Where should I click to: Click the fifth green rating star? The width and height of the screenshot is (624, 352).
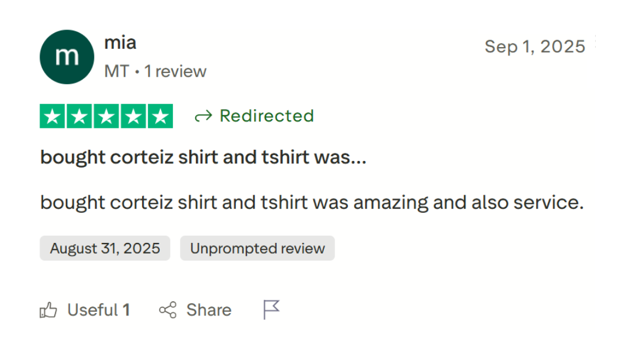(160, 116)
